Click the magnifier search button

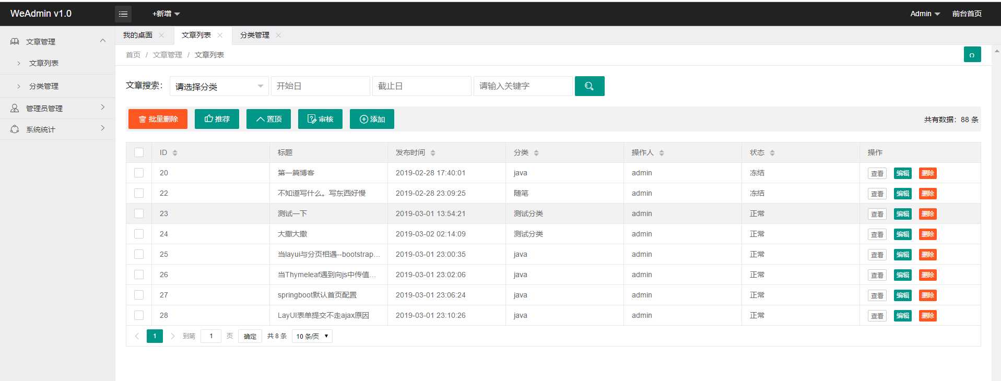pos(590,86)
